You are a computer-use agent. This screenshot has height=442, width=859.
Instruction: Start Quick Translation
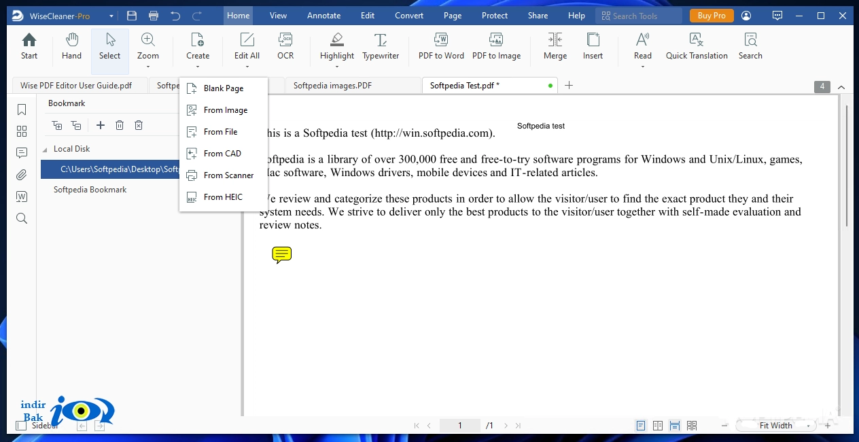697,47
